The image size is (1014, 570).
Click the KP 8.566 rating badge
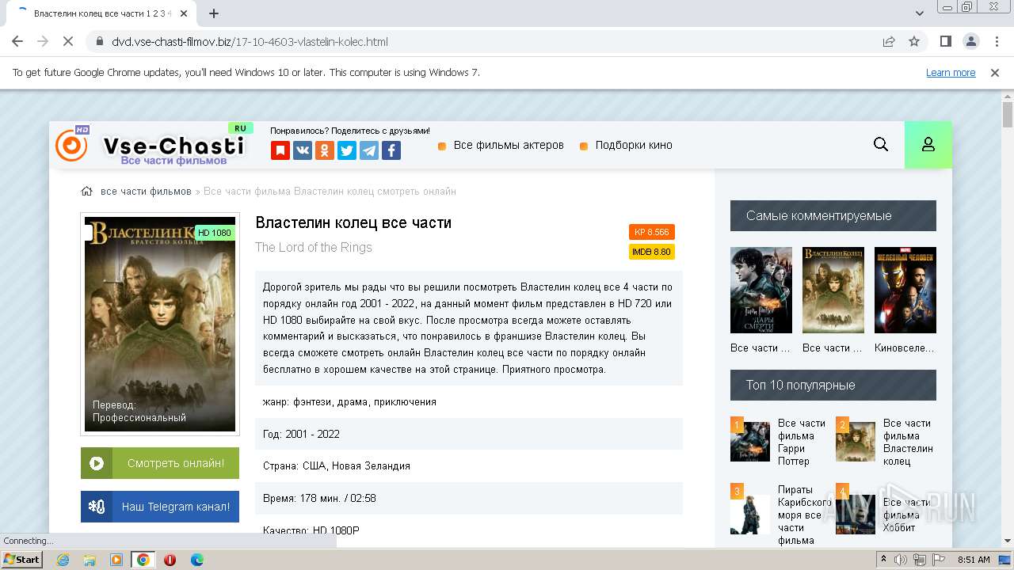[x=652, y=232]
